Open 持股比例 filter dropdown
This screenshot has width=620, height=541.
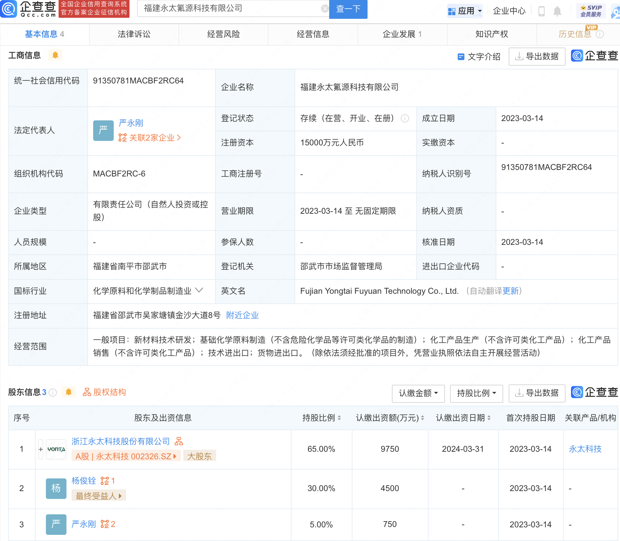476,393
